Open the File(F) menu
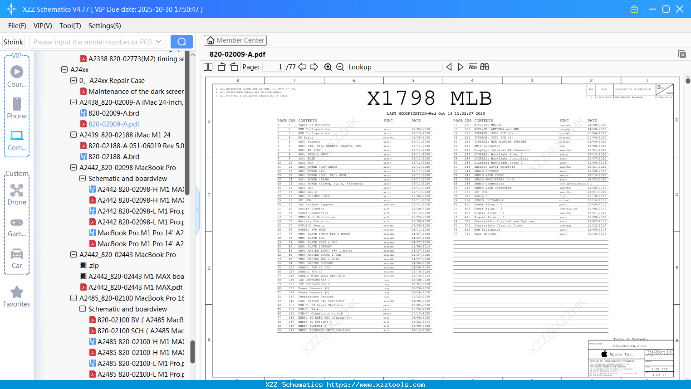 17,26
